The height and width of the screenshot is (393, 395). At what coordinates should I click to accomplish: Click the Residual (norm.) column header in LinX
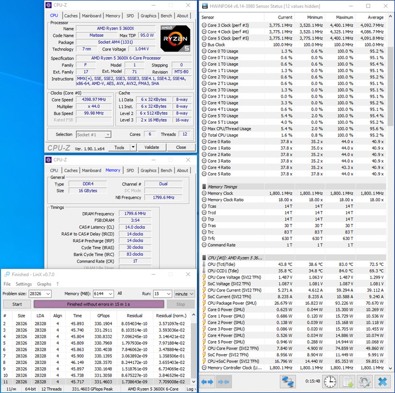coord(171,316)
